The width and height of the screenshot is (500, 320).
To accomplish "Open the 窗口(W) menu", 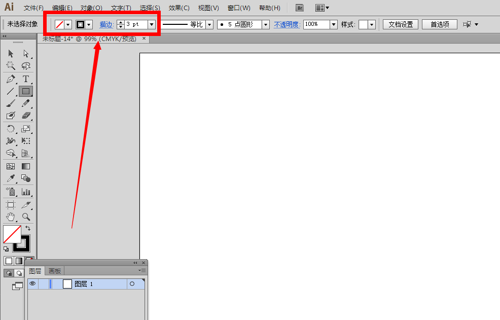I will pos(239,8).
